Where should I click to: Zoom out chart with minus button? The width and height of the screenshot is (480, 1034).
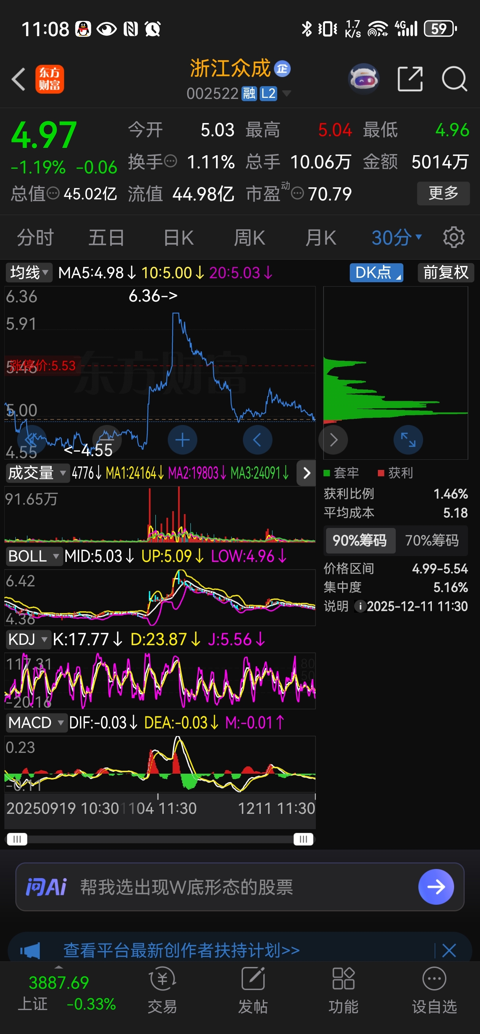tap(107, 440)
